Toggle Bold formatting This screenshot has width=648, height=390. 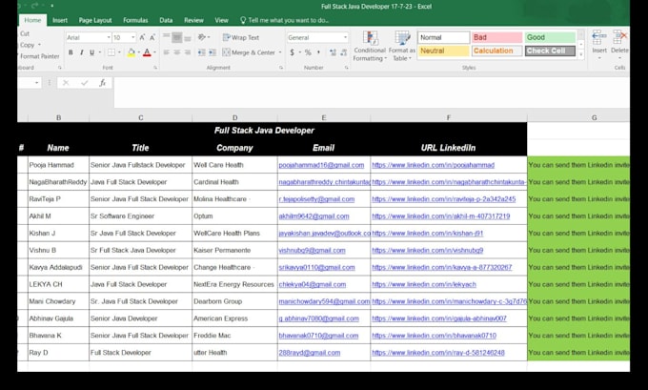pos(71,52)
